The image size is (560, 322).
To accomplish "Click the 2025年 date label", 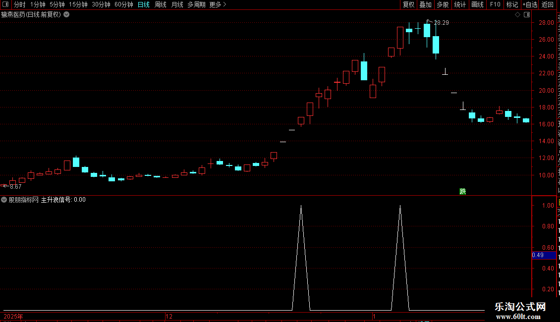I will click(x=13, y=316).
